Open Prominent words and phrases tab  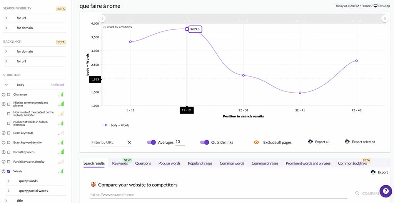click(x=308, y=163)
